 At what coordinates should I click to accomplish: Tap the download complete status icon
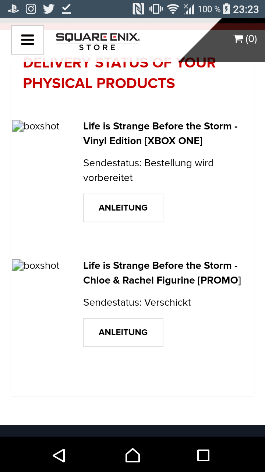[x=66, y=9]
